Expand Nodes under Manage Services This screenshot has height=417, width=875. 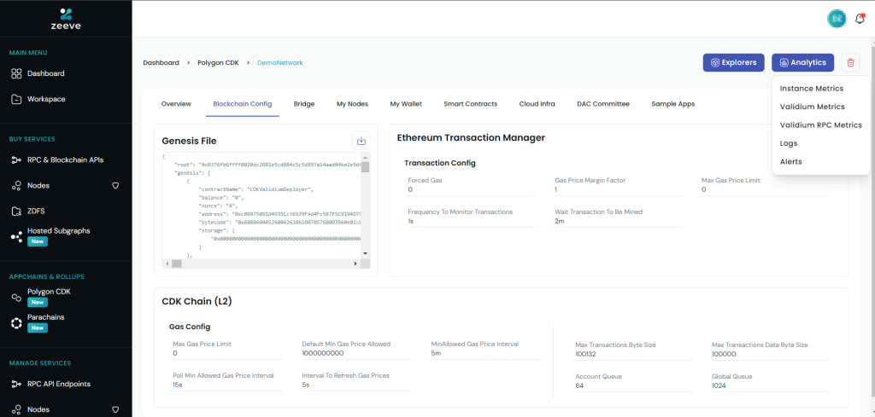click(115, 409)
